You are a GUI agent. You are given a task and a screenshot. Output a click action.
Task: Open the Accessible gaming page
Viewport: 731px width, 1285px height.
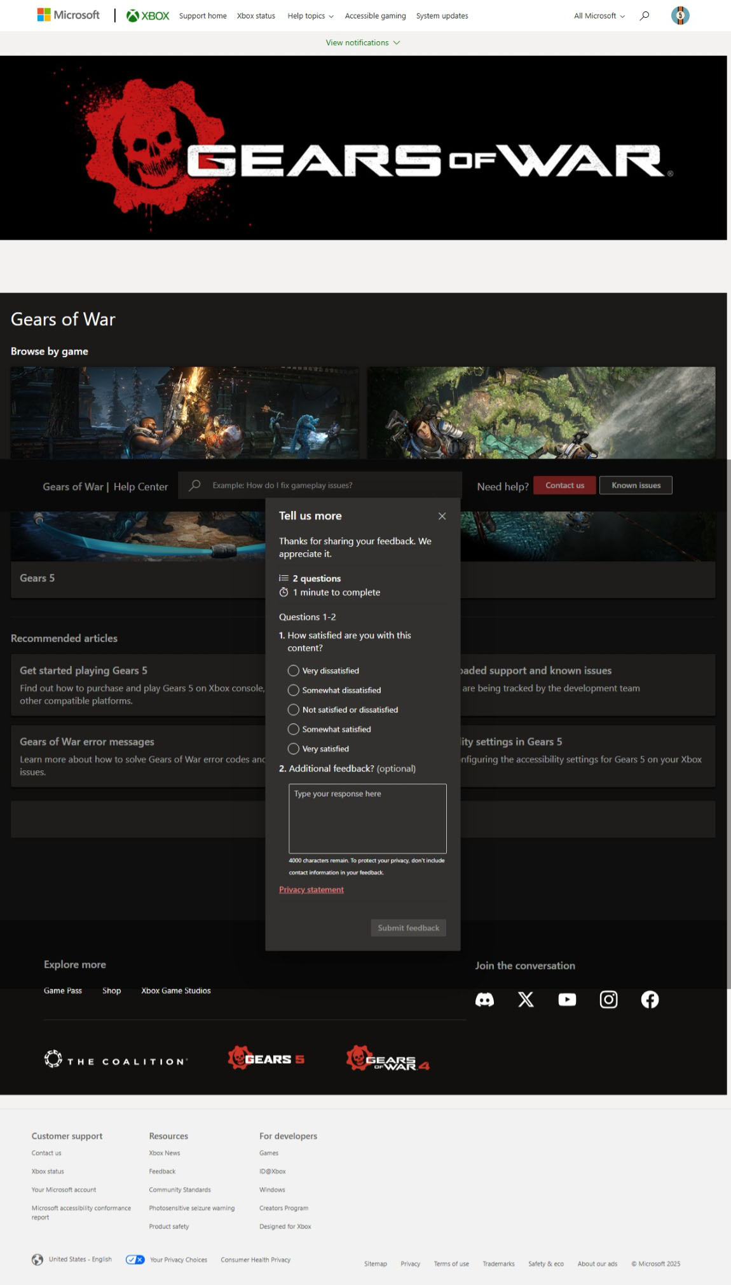tap(375, 16)
